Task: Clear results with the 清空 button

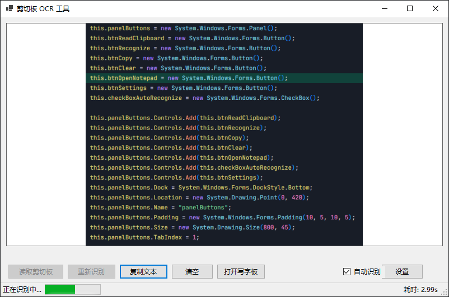Action: (192, 272)
